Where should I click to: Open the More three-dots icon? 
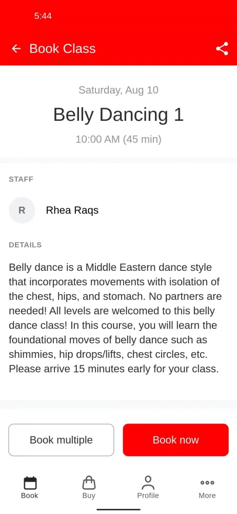(207, 483)
